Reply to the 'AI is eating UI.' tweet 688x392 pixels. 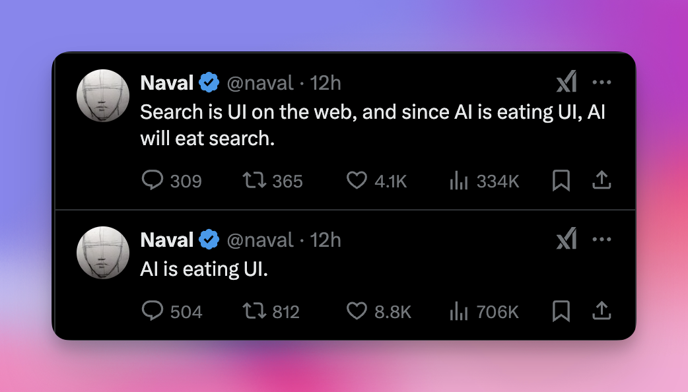click(153, 310)
